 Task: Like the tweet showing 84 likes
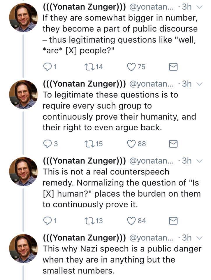click(x=132, y=221)
